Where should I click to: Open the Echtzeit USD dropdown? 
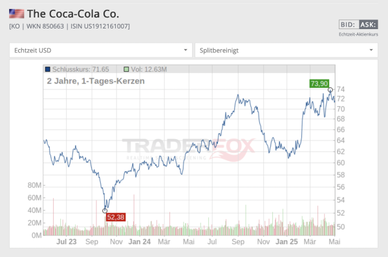click(101, 50)
